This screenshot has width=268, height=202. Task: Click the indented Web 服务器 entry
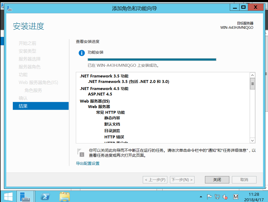click(x=99, y=107)
